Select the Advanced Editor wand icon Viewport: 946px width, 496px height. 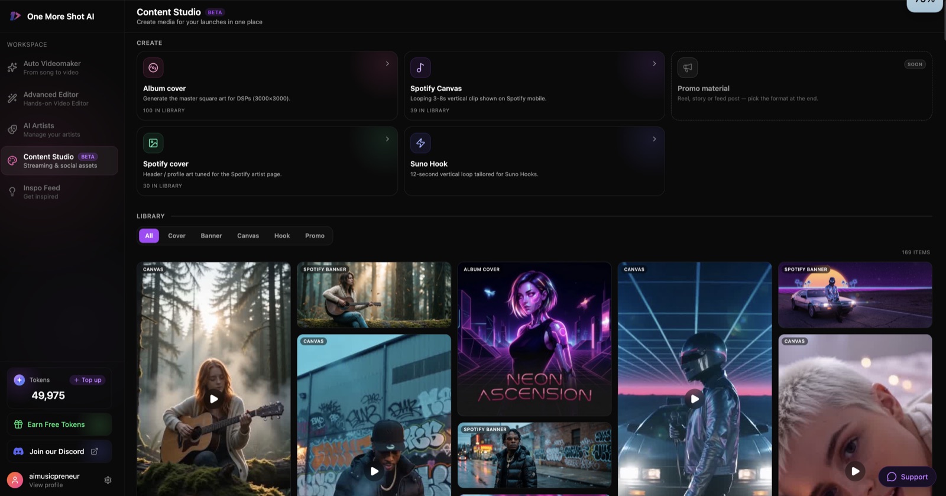pyautogui.click(x=12, y=98)
